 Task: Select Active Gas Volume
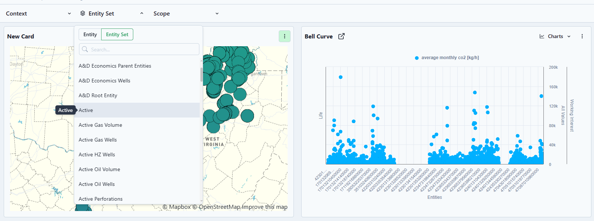click(137, 125)
